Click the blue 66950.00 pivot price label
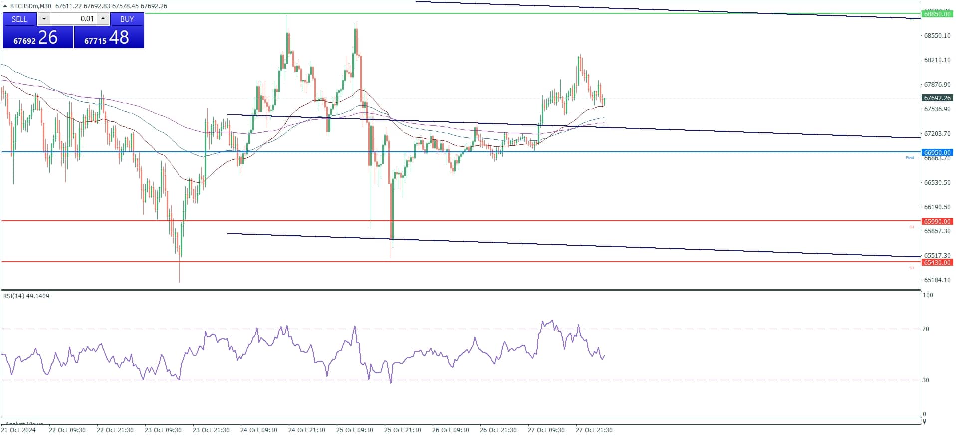The image size is (956, 436). click(937, 152)
